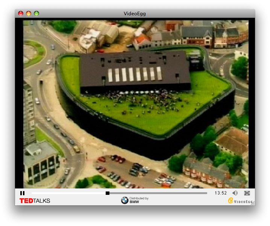Viewport: 270px width, 226px height.
Task: Click the black seek bar handle
Action: point(108,193)
